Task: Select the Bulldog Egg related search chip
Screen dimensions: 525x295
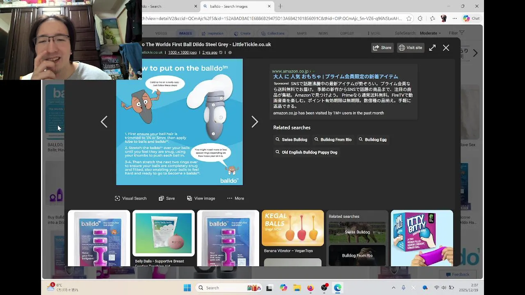Action: click(372, 140)
